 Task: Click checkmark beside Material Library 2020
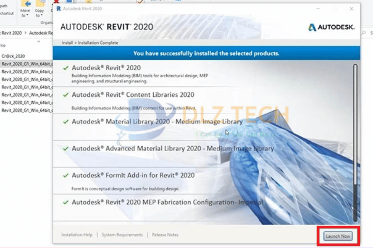tap(65, 122)
